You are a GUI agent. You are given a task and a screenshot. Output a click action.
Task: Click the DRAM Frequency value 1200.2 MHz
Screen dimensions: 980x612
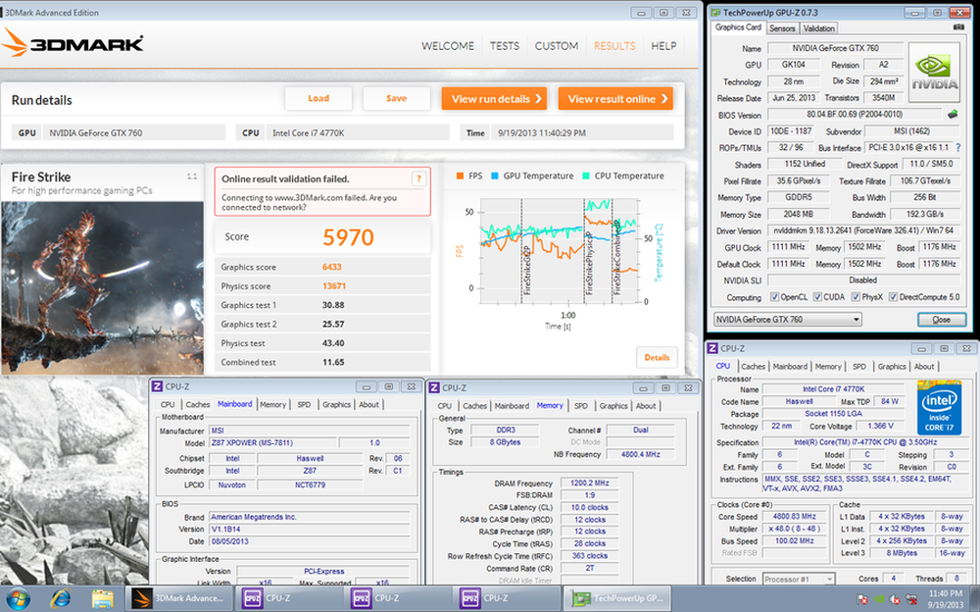pos(589,484)
